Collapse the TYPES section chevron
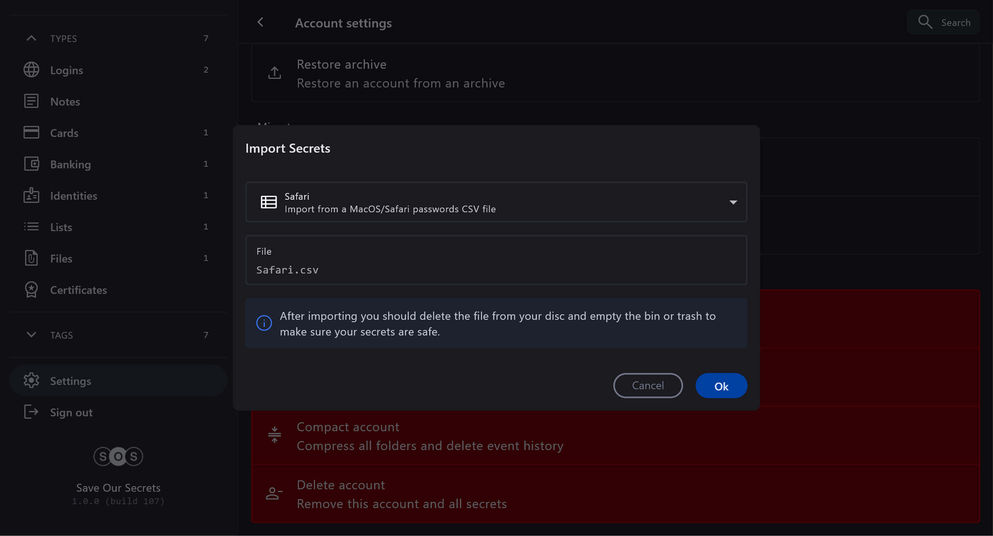Image resolution: width=993 pixels, height=536 pixels. pyautogui.click(x=31, y=38)
